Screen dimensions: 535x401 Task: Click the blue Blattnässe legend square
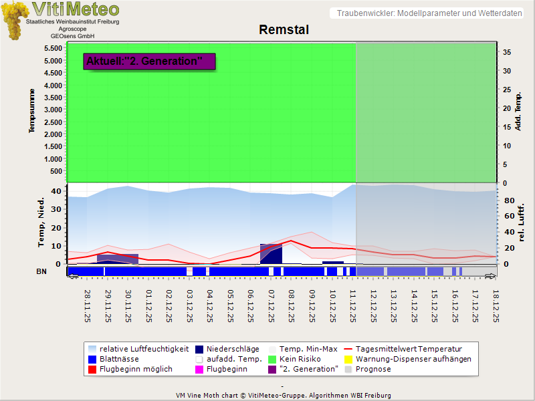(x=92, y=359)
